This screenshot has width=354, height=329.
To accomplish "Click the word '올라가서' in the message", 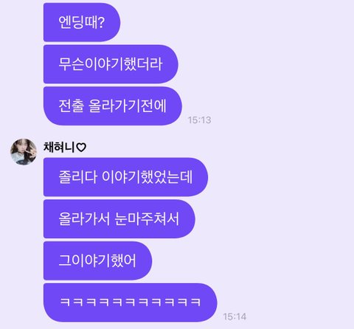I will [85, 219].
